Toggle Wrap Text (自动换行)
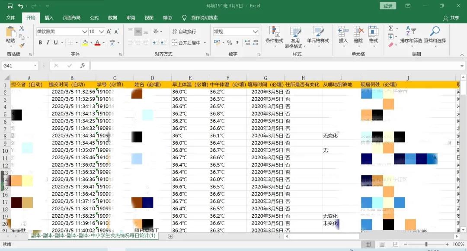The image size is (467, 251). [x=184, y=32]
